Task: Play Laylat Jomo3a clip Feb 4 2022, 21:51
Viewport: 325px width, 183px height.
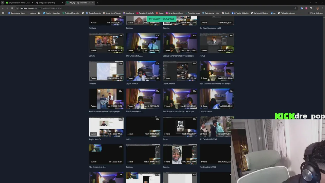Action: [x=143, y=71]
